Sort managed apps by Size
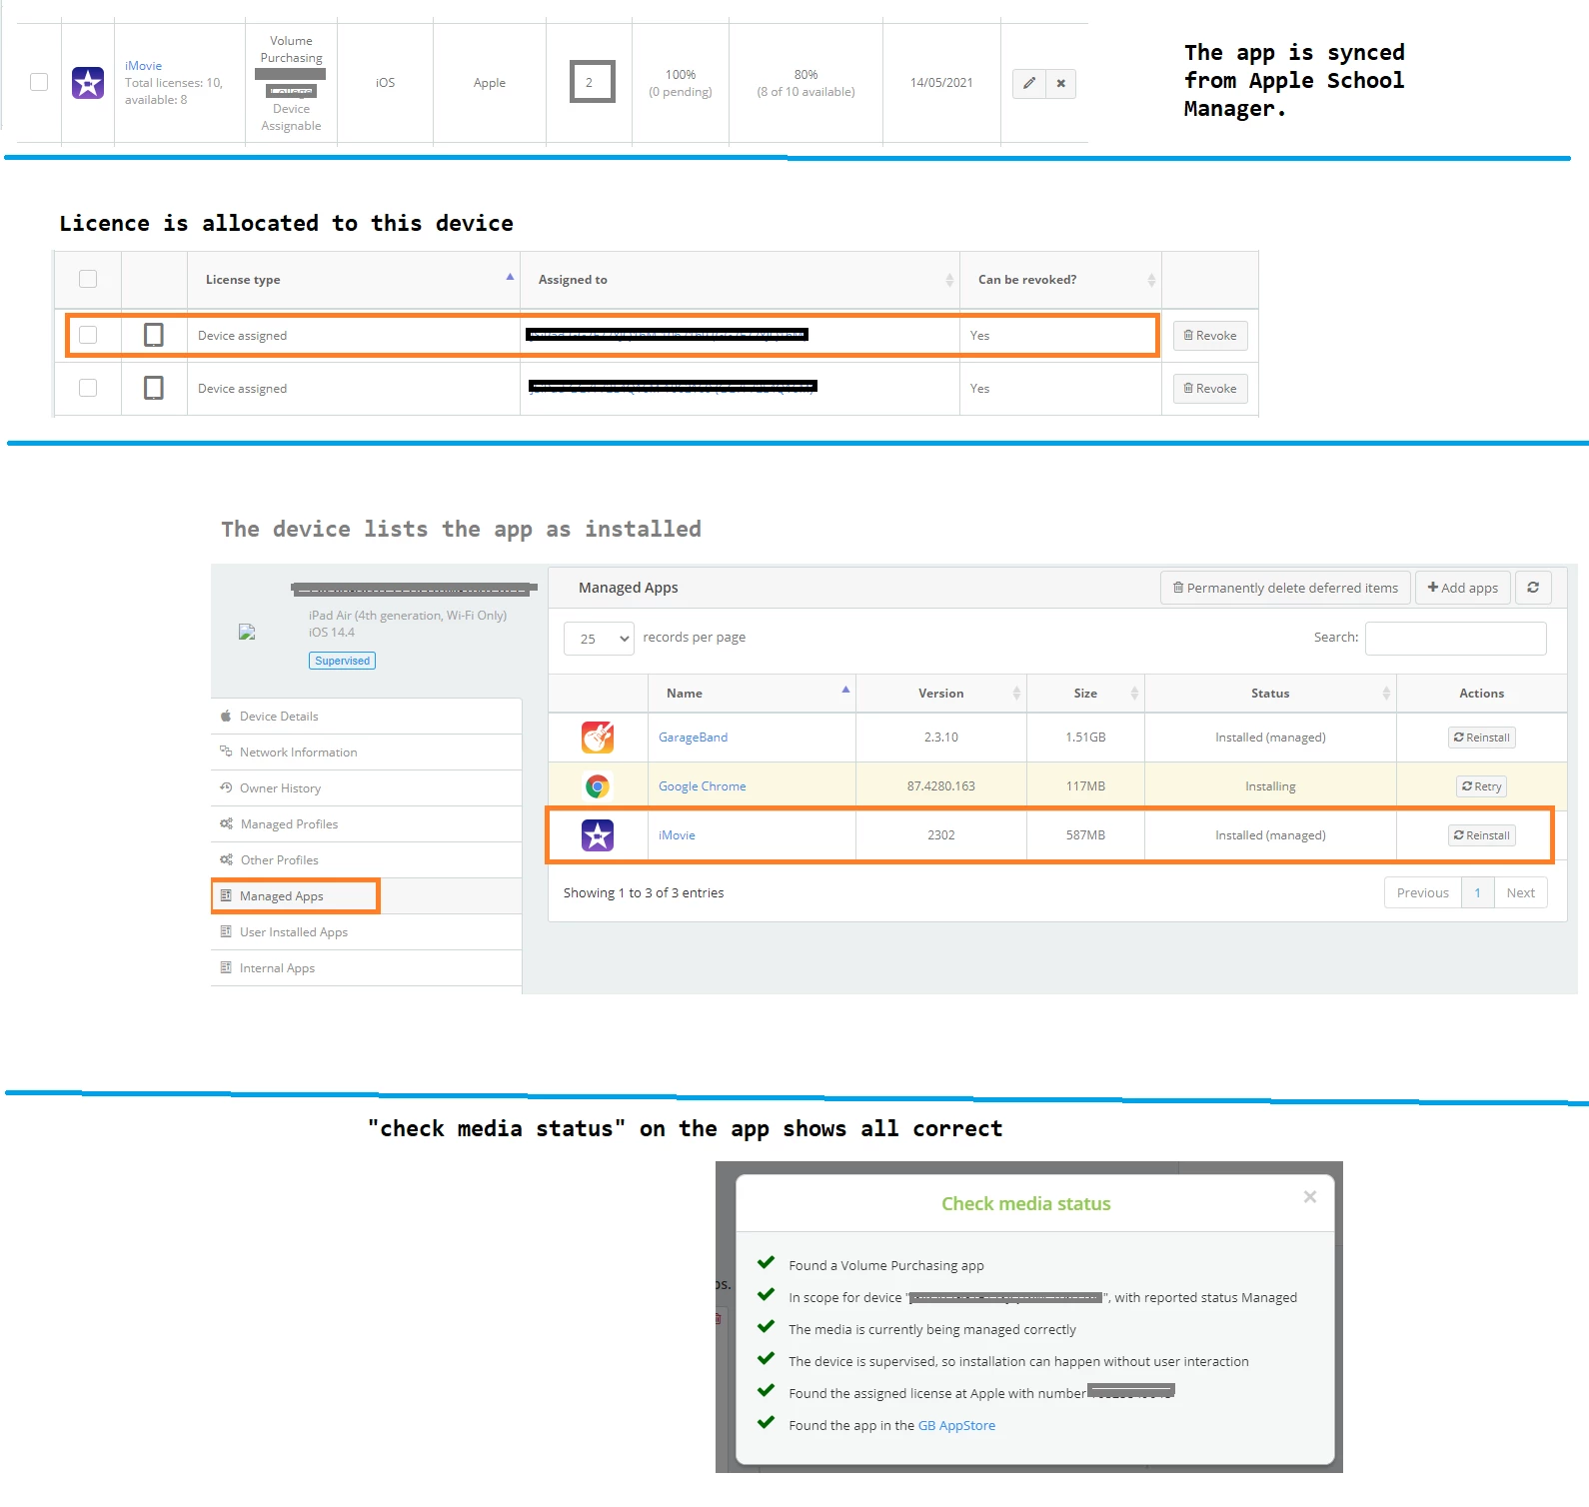The image size is (1589, 1507). 1085,694
